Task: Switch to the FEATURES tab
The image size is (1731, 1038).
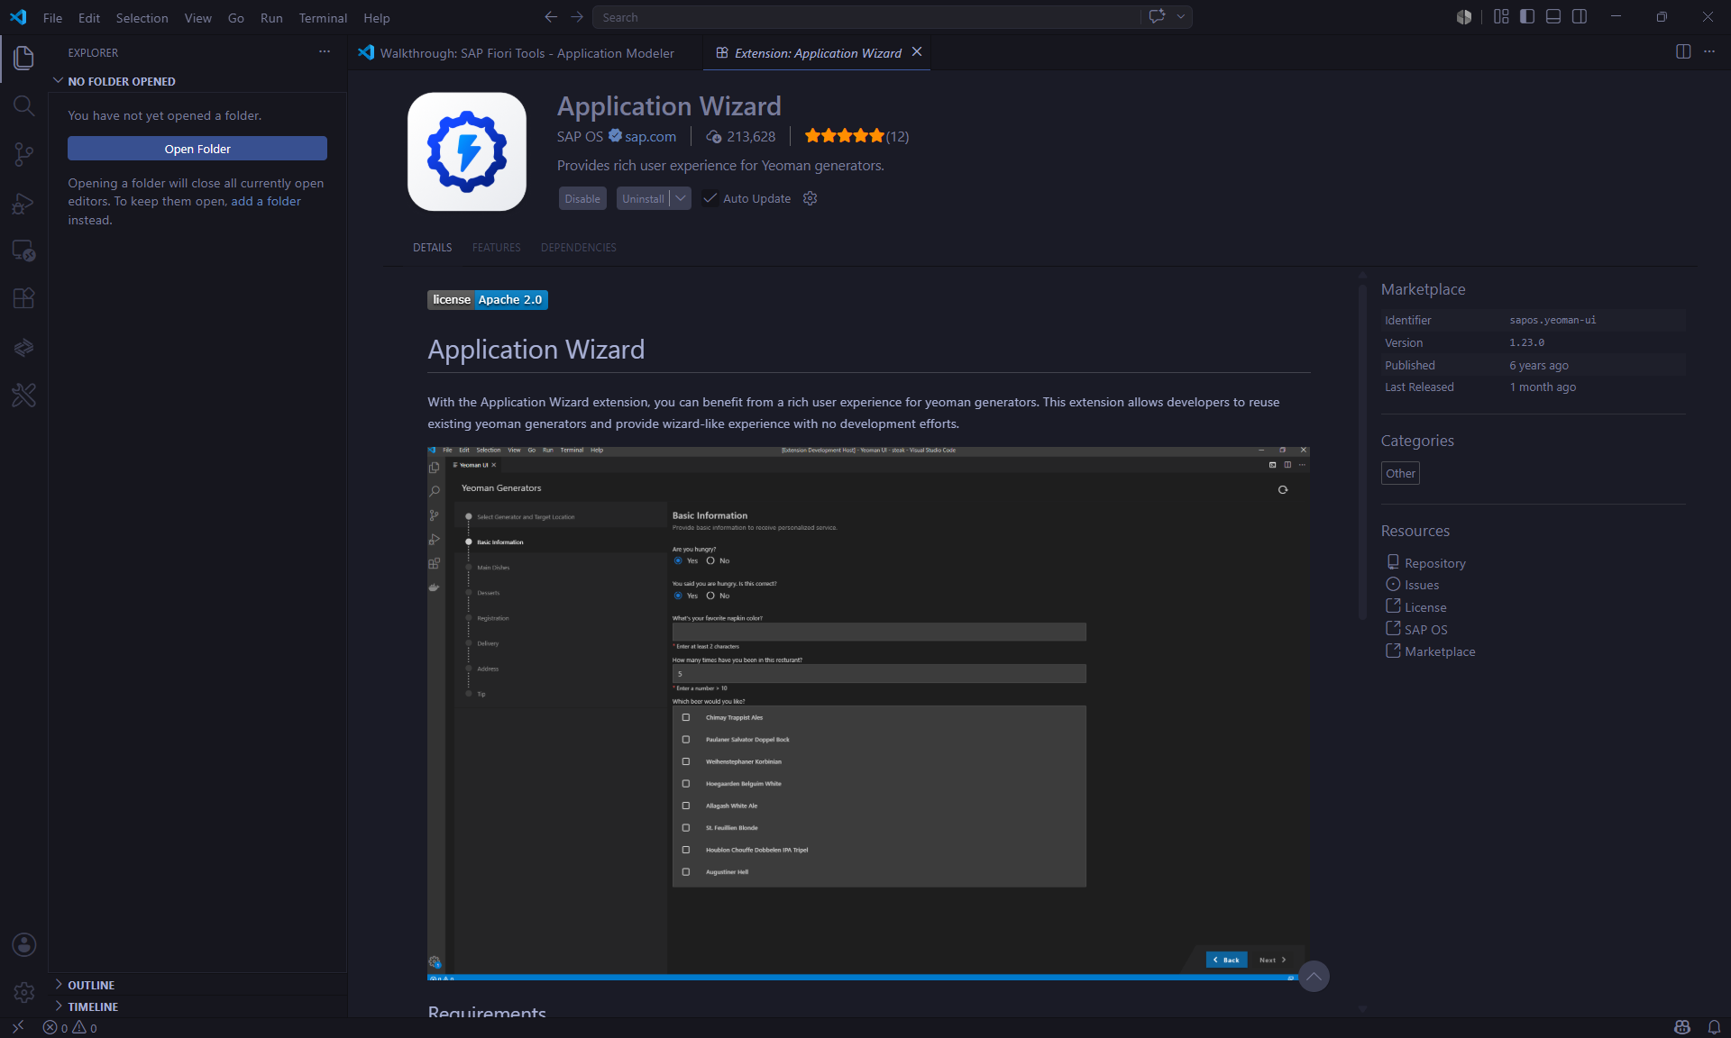Action: click(496, 247)
